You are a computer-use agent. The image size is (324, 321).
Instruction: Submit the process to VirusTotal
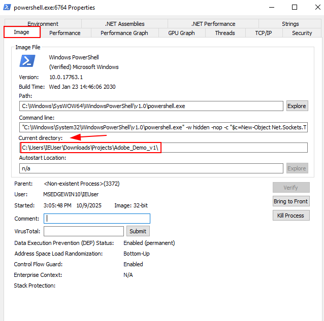point(138,231)
